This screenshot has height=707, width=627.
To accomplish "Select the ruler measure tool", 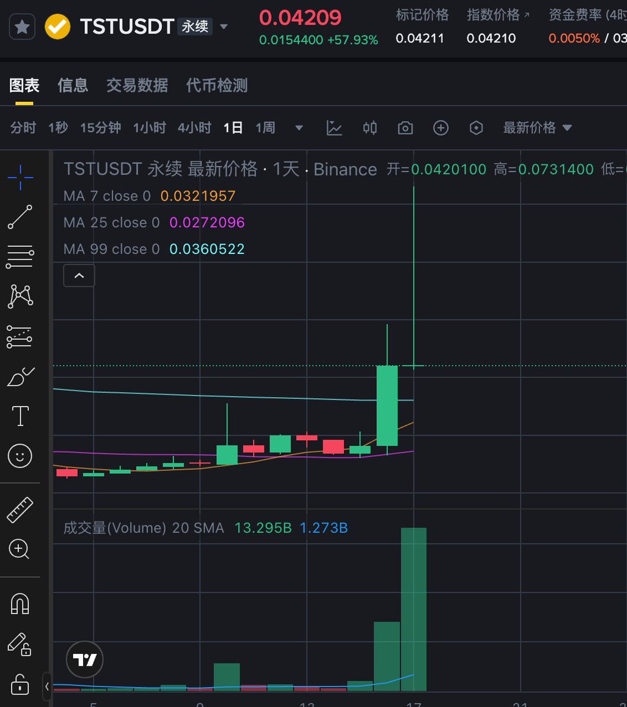I will pyautogui.click(x=20, y=510).
